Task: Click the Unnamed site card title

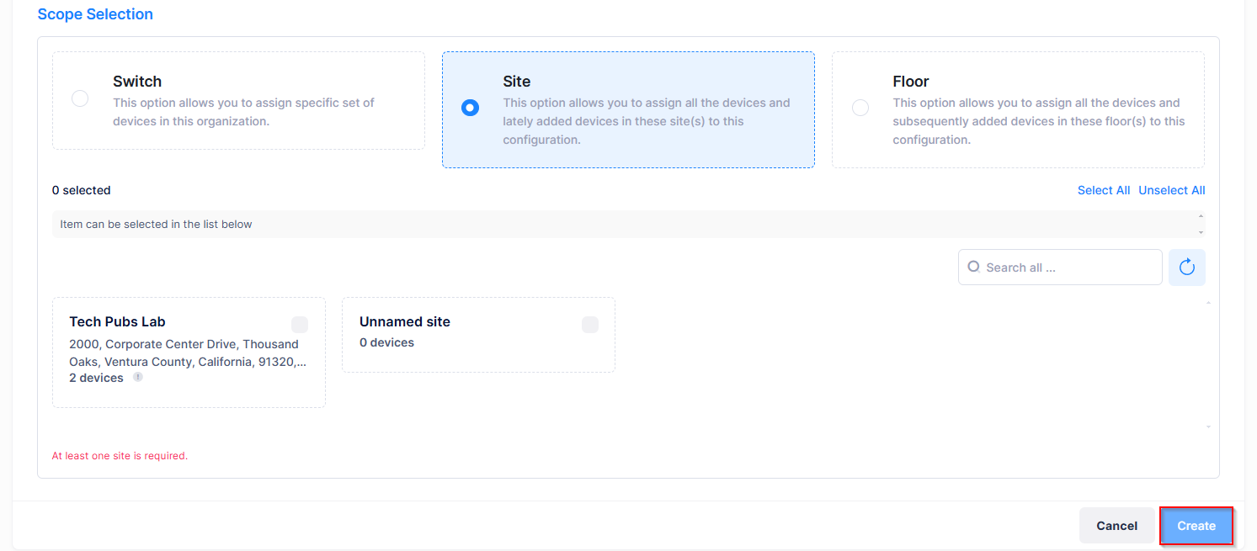Action: click(x=404, y=322)
